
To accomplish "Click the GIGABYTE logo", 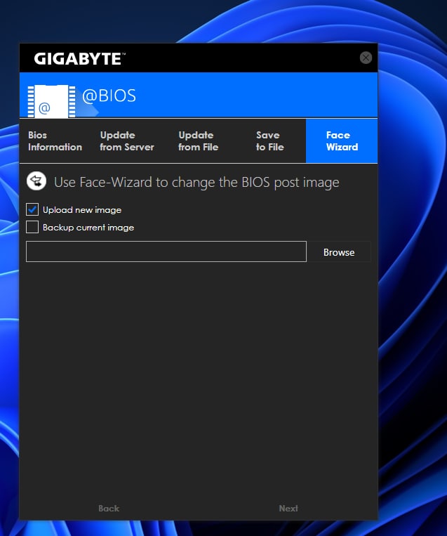I will point(79,59).
